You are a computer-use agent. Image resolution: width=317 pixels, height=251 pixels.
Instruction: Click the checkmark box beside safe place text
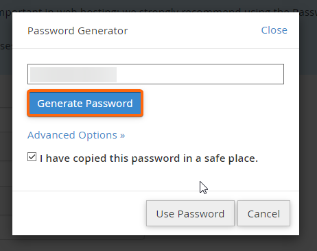point(32,157)
